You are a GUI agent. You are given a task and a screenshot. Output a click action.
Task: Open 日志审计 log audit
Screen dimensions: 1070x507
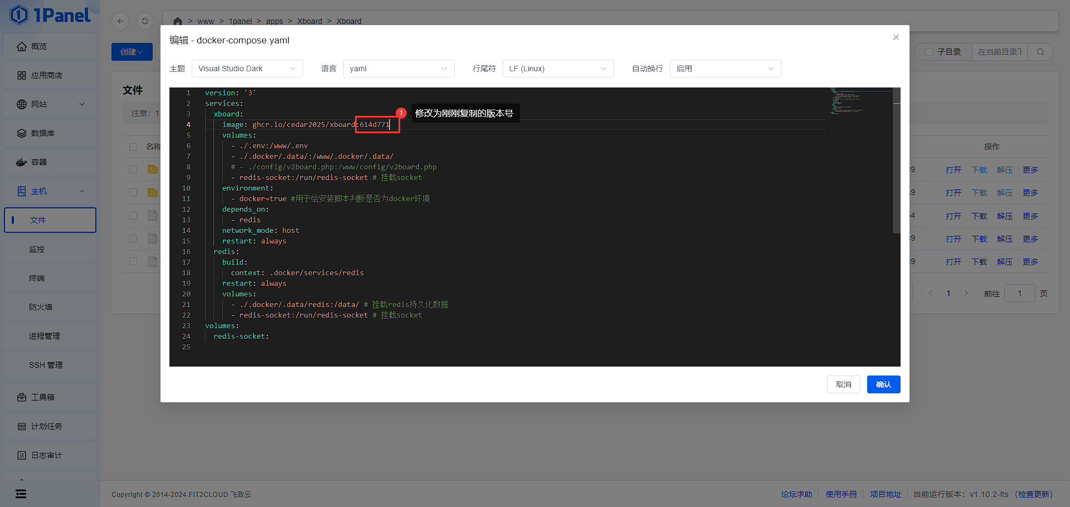click(x=50, y=455)
